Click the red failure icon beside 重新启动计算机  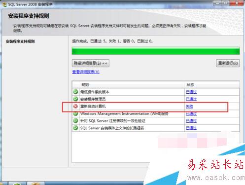[x=75, y=106]
